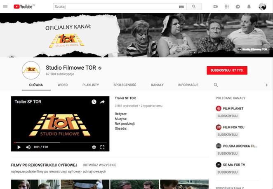Open FILMY PO REKONSTRUKCJI CYFROWEJ section
This screenshot has height=189, width=273.
pyautogui.click(x=44, y=165)
